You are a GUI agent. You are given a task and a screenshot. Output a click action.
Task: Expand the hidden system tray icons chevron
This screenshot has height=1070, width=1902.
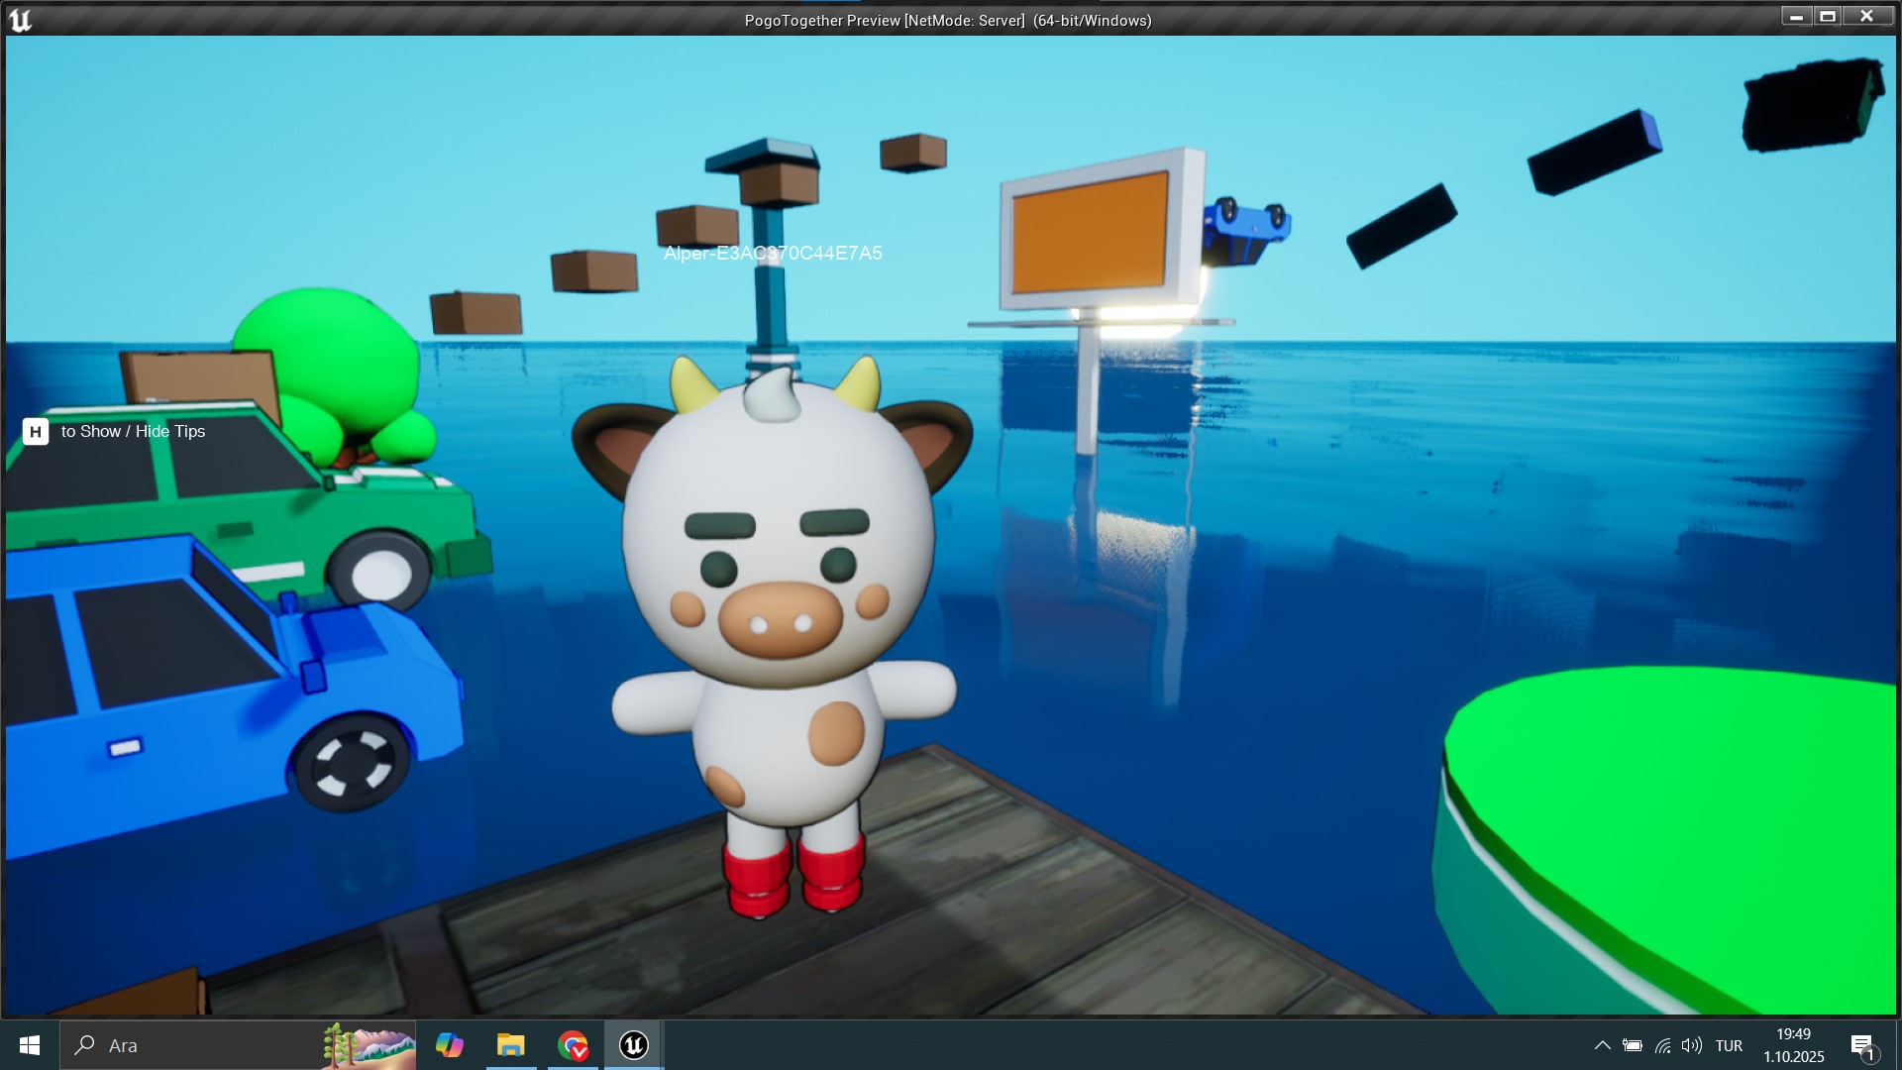[x=1602, y=1045]
